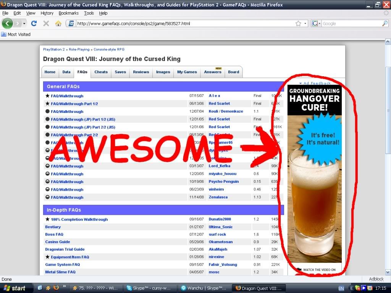Viewport: 391px width, 293px height.
Task: Click the author link Psycho Penguin
Action: click(224, 182)
